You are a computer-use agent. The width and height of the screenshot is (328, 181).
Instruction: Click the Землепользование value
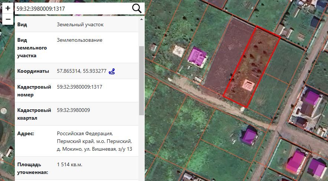(x=79, y=40)
